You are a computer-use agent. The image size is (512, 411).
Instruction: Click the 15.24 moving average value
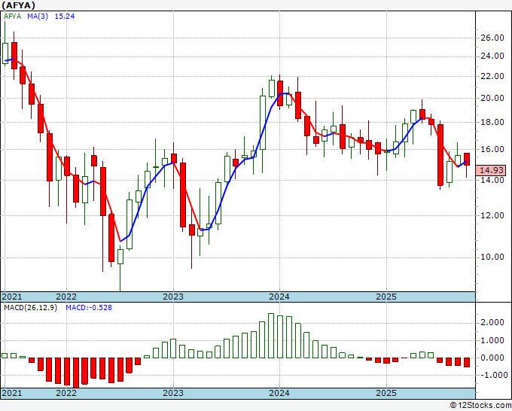click(x=65, y=17)
